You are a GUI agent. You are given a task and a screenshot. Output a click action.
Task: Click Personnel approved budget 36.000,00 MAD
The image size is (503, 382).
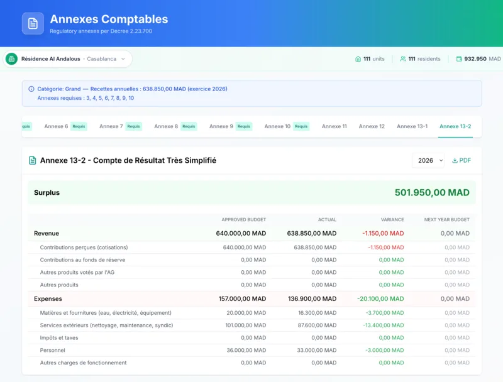coord(246,351)
